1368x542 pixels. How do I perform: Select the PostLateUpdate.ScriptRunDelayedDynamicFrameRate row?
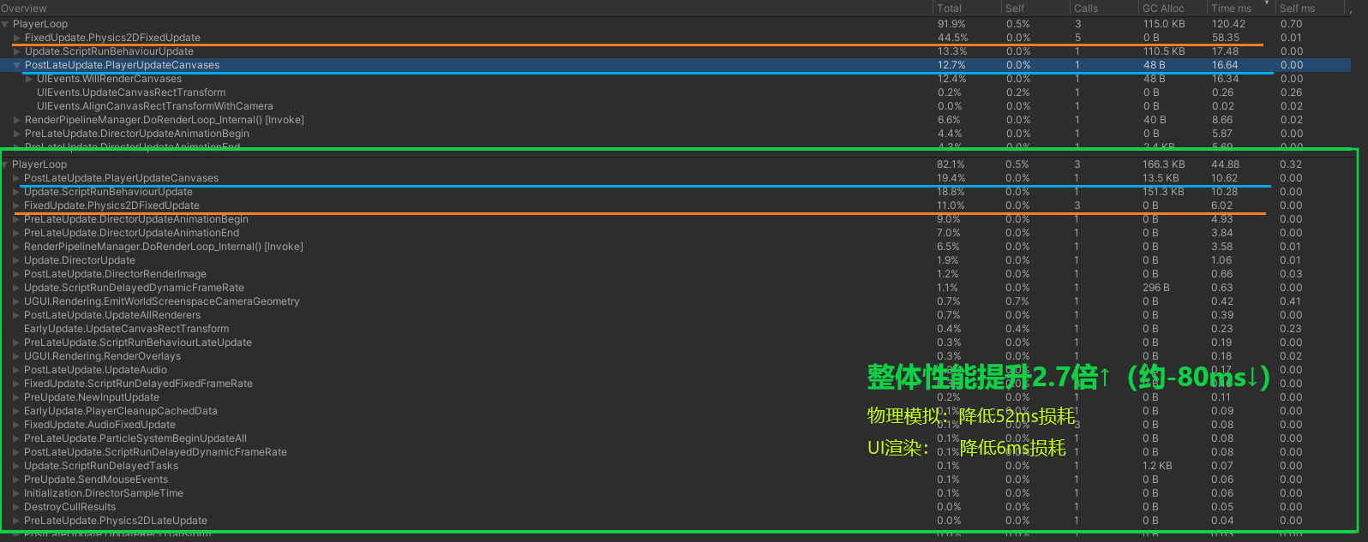click(675, 452)
